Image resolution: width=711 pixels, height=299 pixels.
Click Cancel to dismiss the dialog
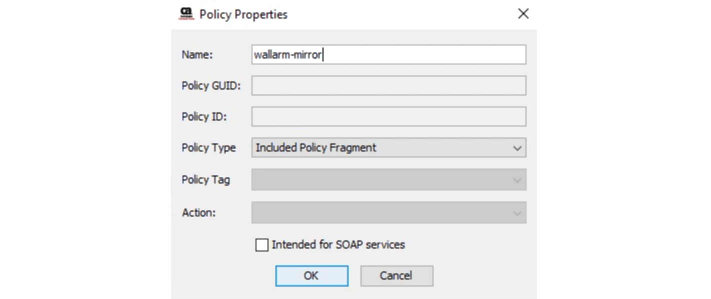point(396,275)
